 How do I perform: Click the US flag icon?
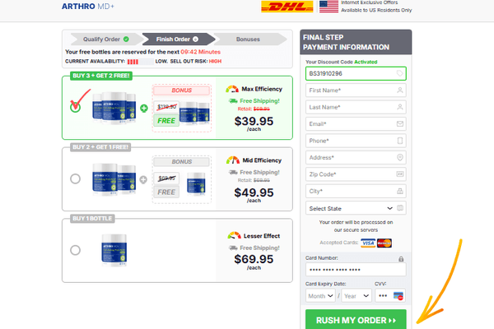tap(329, 7)
